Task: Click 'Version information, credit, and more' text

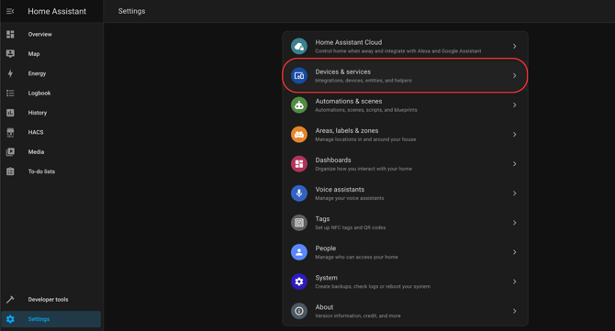Action: 358,315
